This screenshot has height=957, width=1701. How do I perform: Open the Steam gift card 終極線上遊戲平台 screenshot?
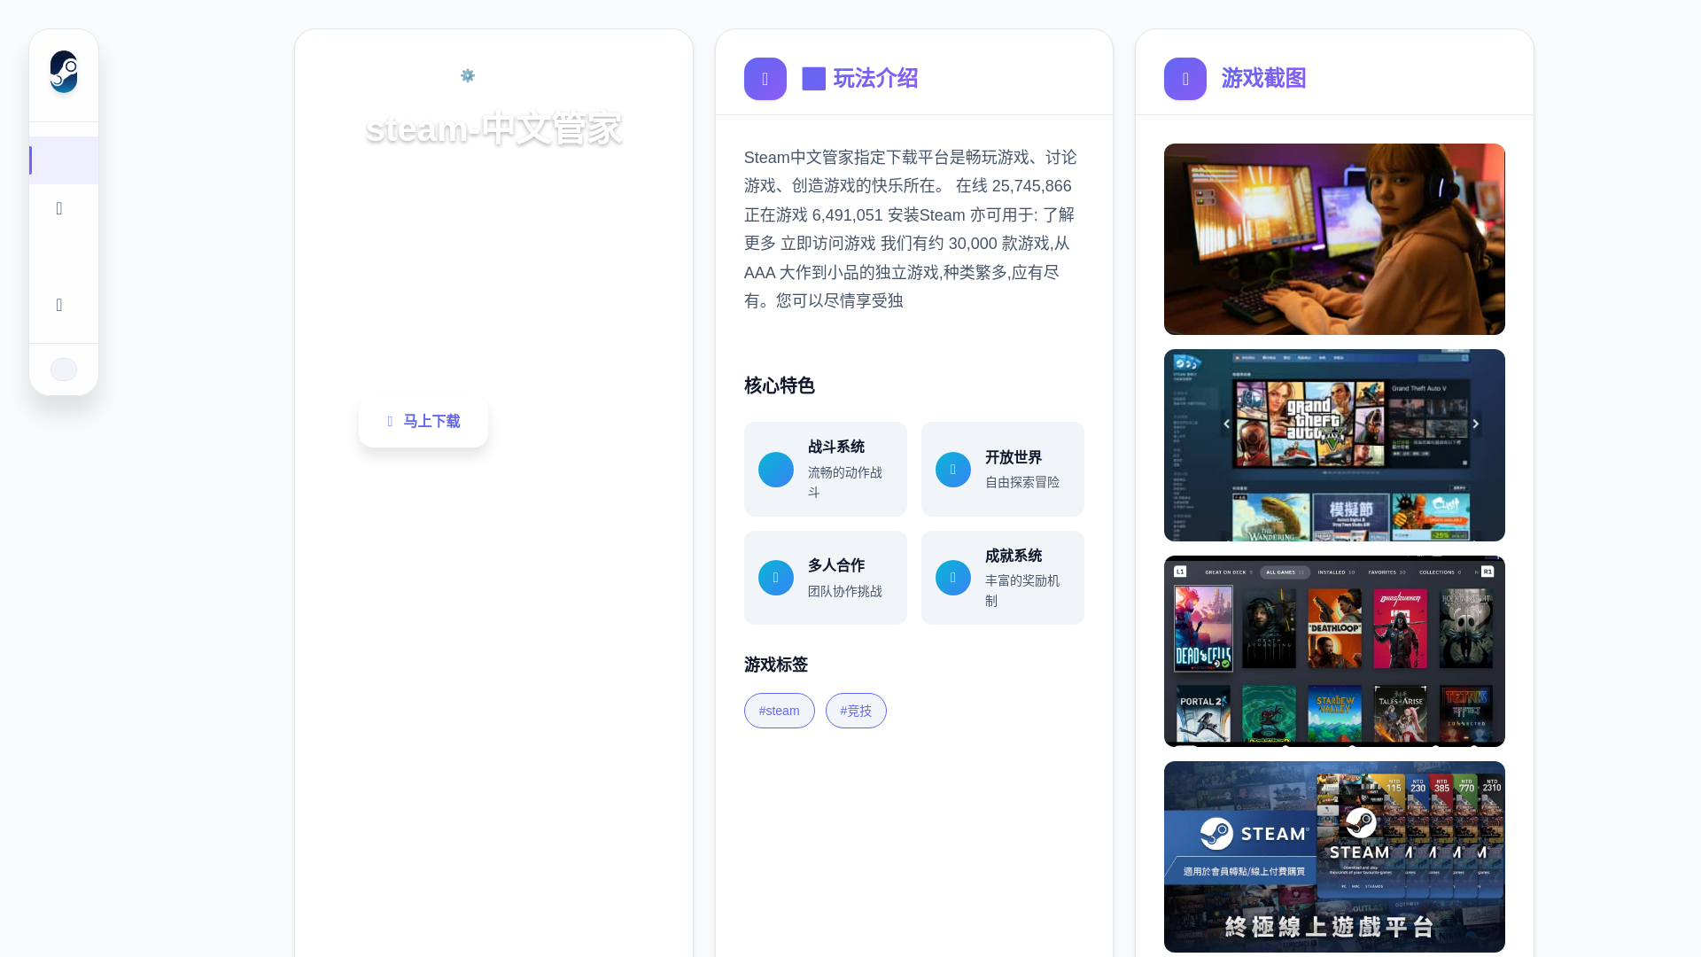[1334, 857]
